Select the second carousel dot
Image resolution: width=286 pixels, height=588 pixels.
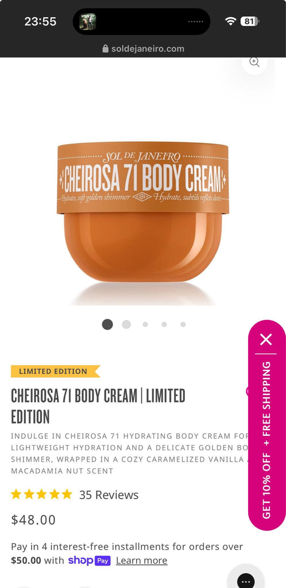coord(126,324)
